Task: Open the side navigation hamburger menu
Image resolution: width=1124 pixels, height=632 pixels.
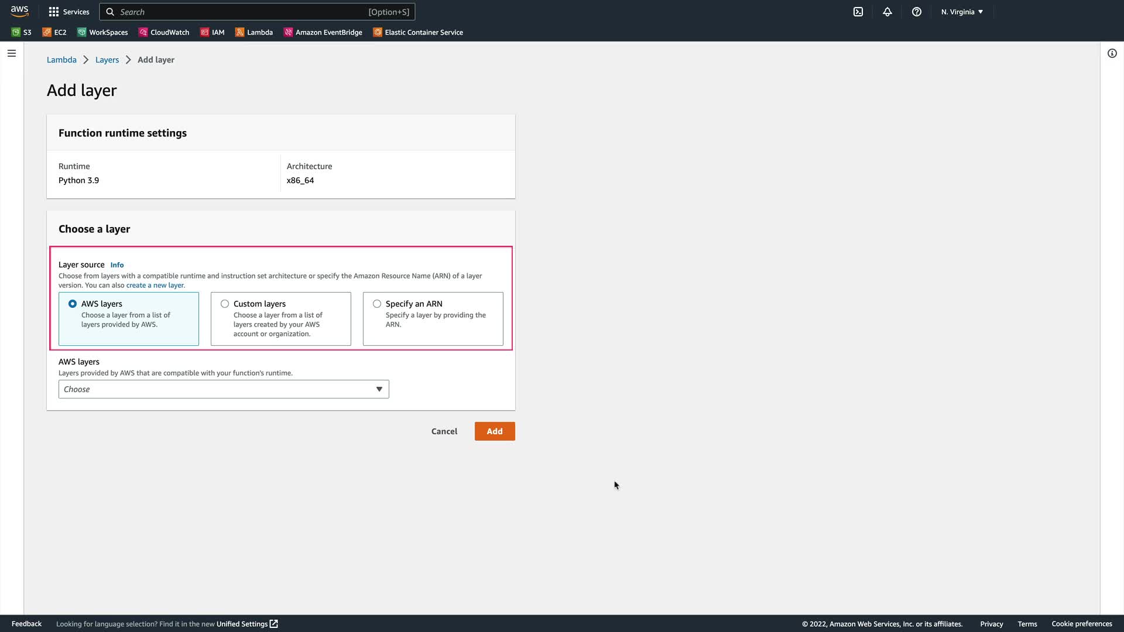Action: click(11, 53)
